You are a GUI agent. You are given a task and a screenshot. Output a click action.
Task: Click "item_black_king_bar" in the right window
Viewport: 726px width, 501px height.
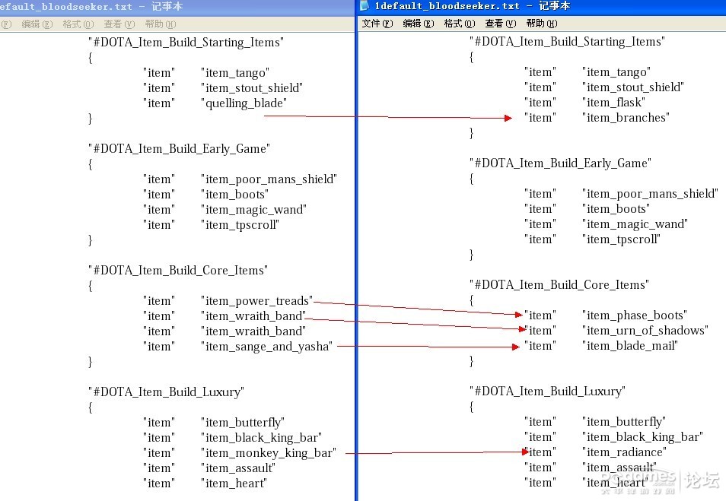coord(643,438)
